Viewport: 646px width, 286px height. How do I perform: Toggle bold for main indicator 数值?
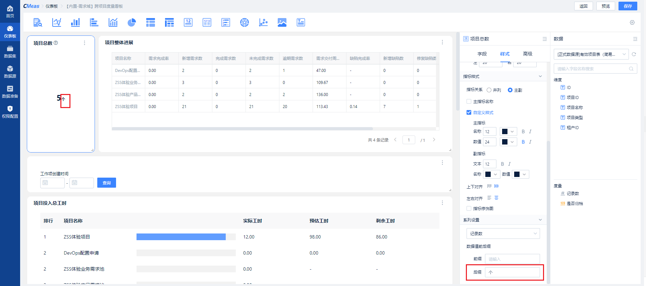[523, 142]
